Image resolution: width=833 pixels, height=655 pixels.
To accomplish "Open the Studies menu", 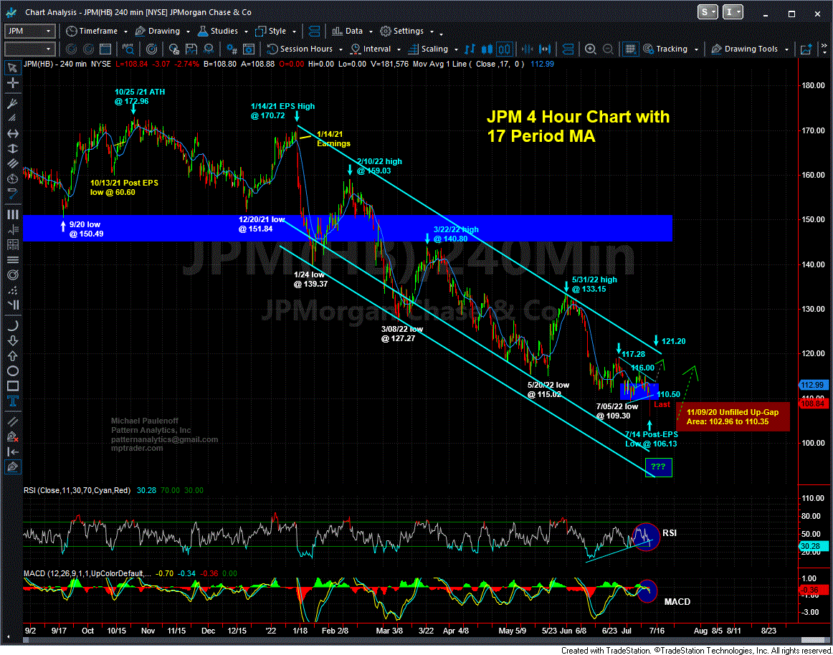I will point(223,31).
